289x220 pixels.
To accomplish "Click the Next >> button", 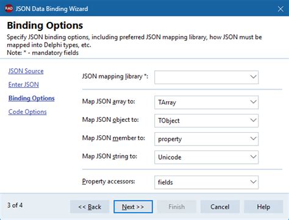I will pos(133,207).
